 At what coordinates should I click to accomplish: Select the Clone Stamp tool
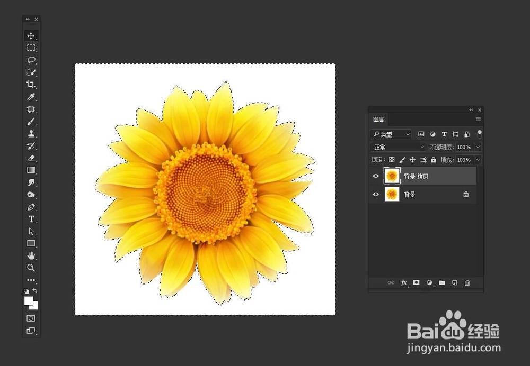pyautogui.click(x=31, y=134)
